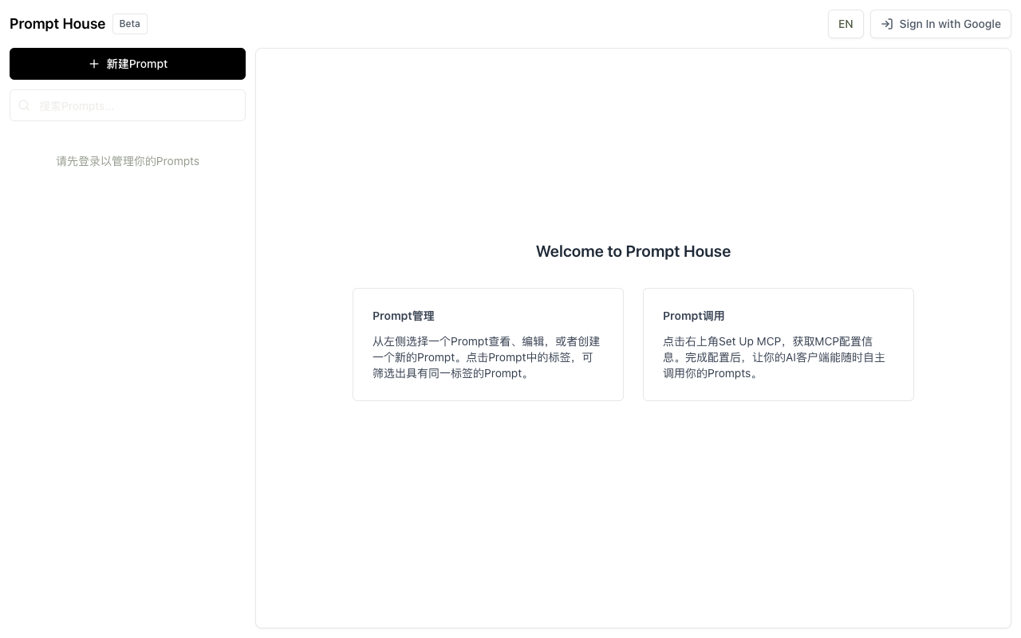The width and height of the screenshot is (1021, 638).
Task: Sign in with Google
Action: tap(940, 24)
